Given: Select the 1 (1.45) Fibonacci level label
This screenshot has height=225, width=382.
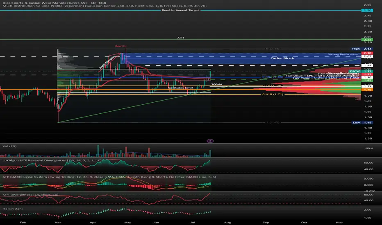Looking at the screenshot, I should [273, 122].
